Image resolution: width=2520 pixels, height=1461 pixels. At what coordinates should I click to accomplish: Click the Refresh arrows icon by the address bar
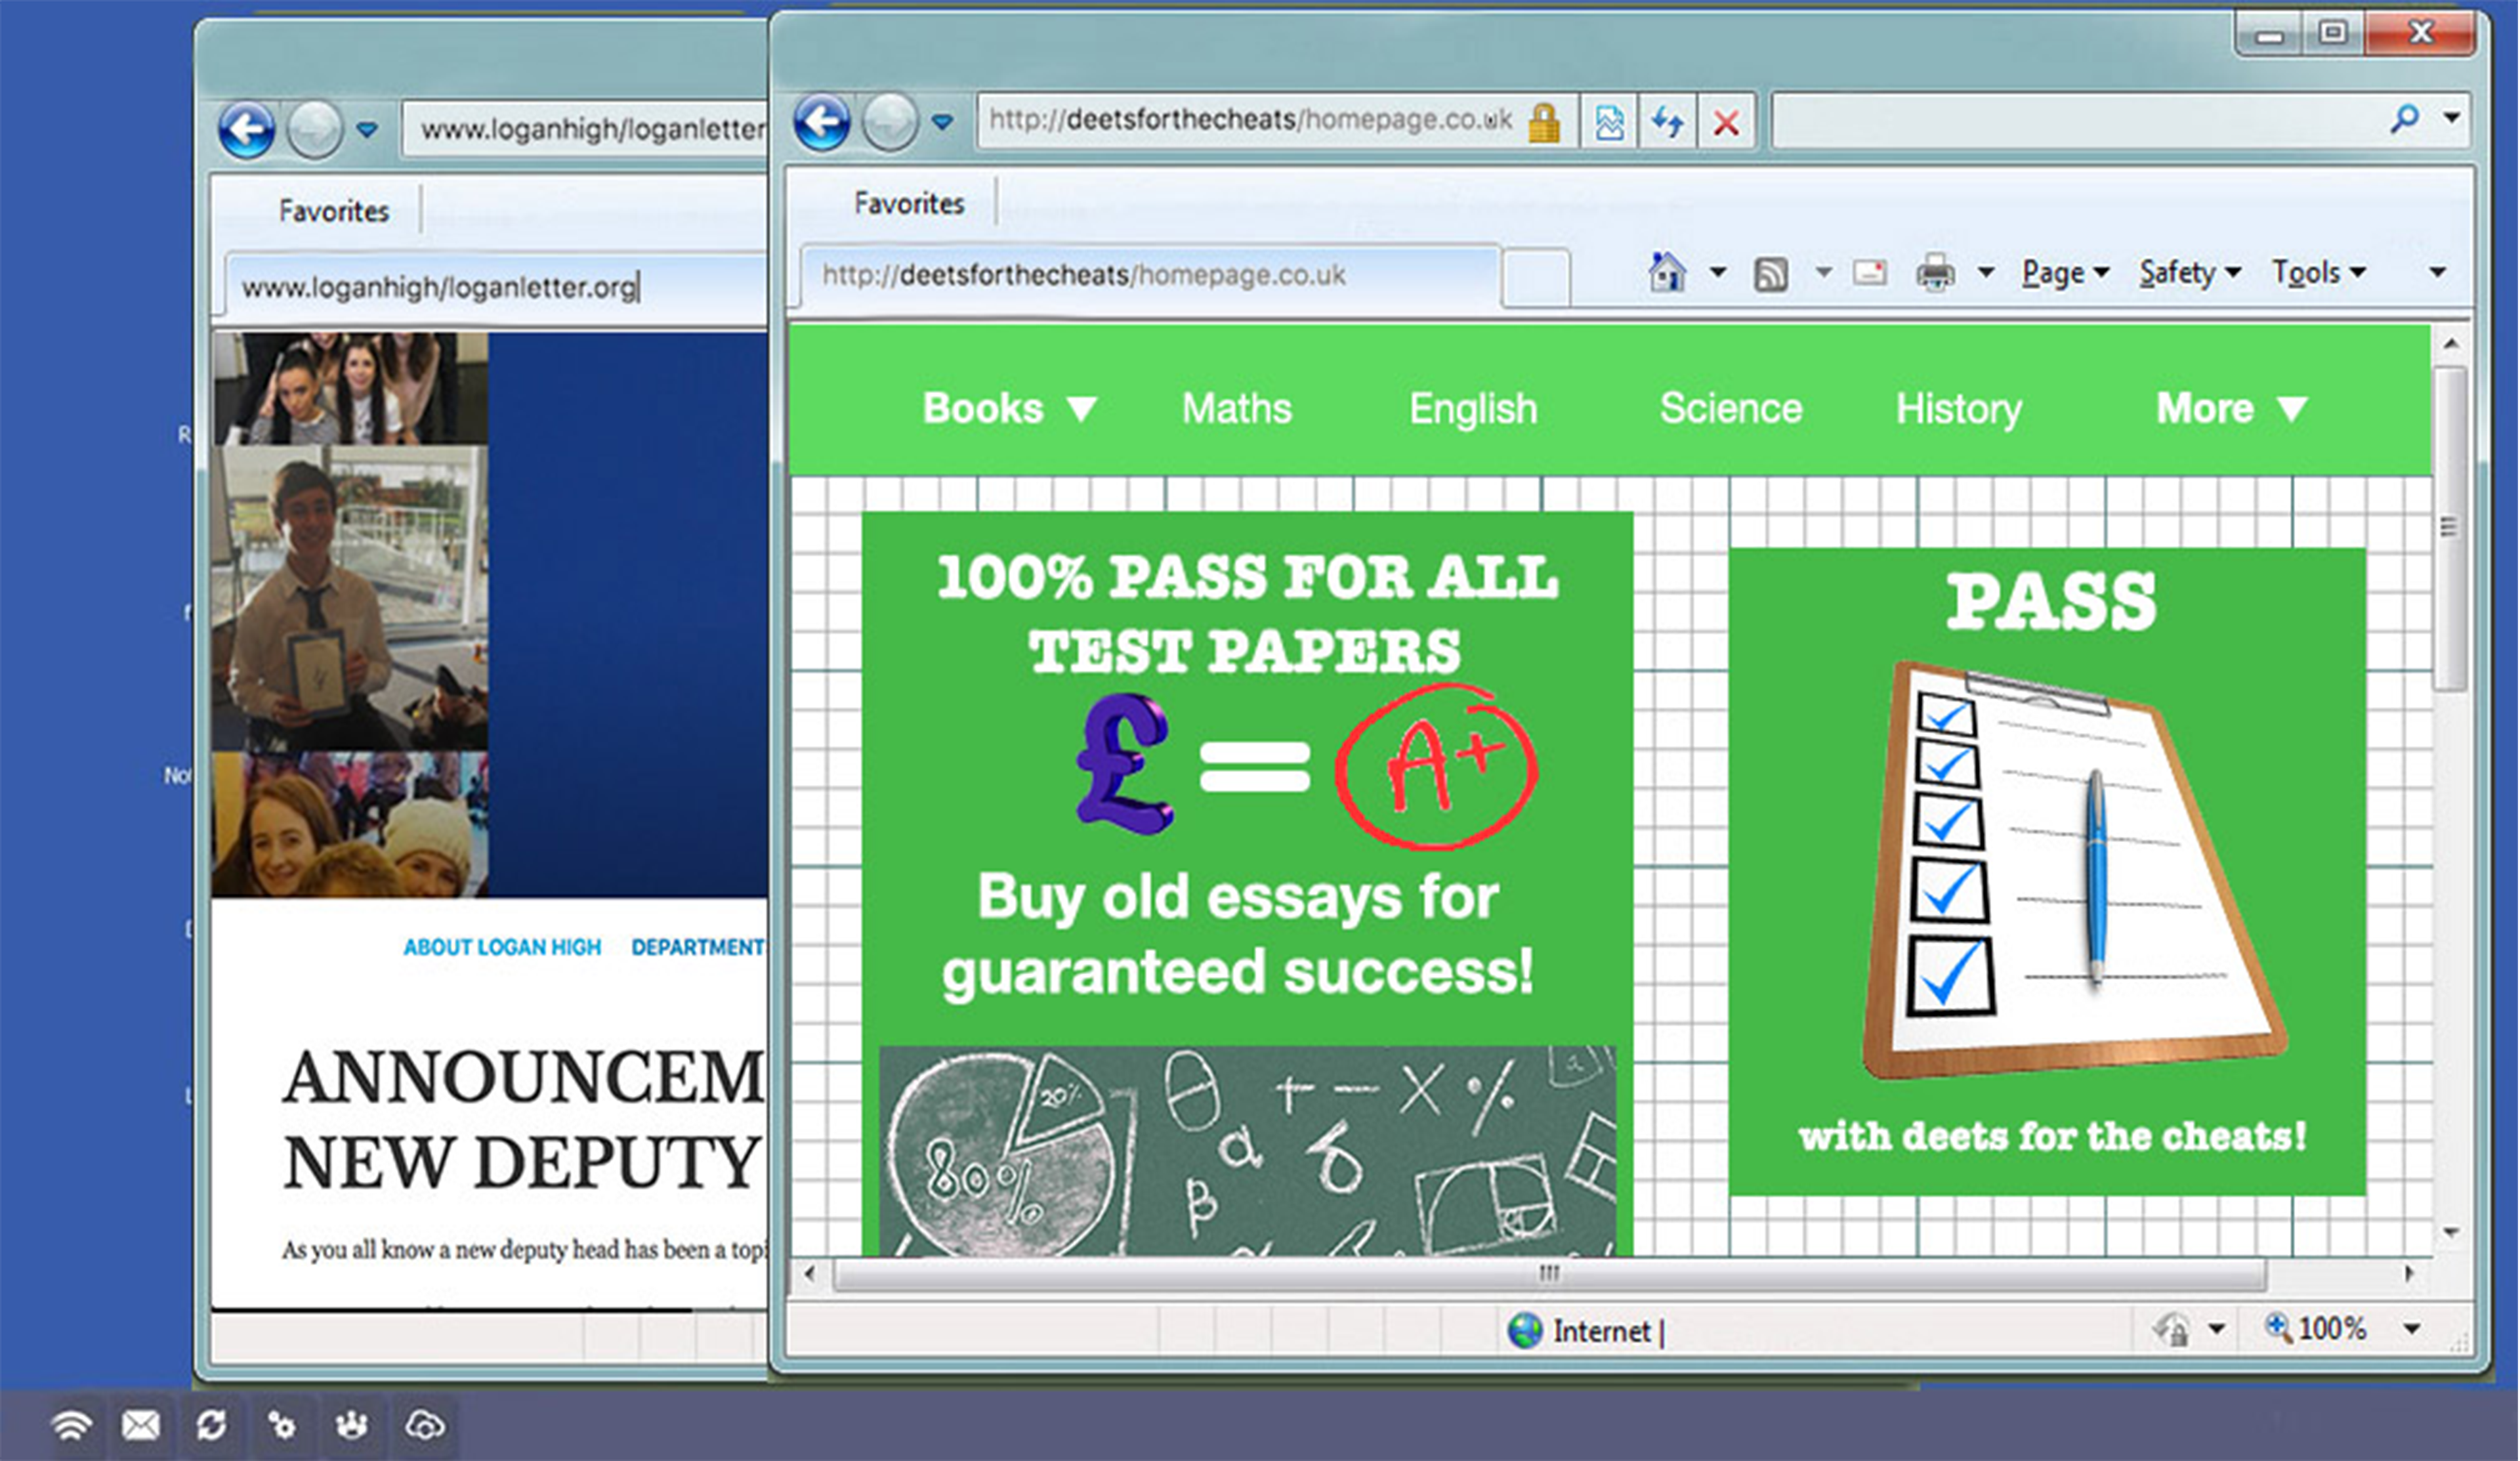(x=1667, y=123)
